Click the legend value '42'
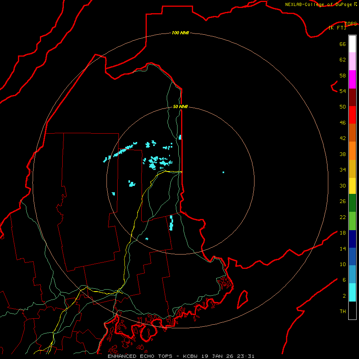This screenshot has height=359, width=359. [x=343, y=138]
